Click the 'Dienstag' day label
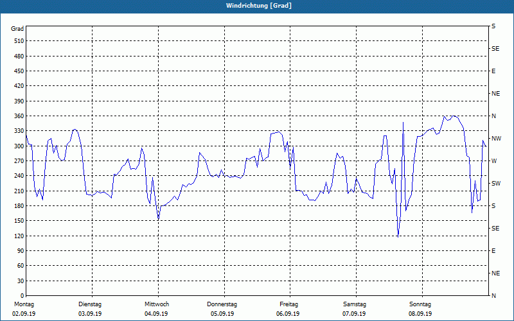Screen dimensions: 514x321 [x=90, y=304]
